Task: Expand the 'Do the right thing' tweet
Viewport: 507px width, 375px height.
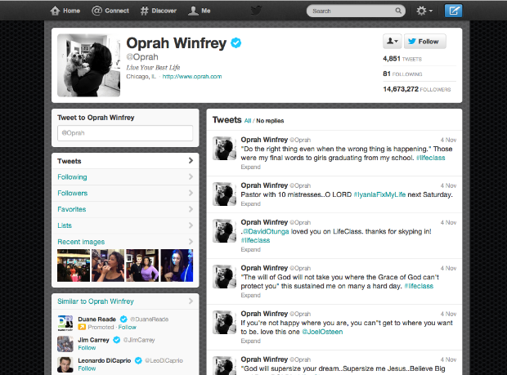Action: (x=250, y=167)
